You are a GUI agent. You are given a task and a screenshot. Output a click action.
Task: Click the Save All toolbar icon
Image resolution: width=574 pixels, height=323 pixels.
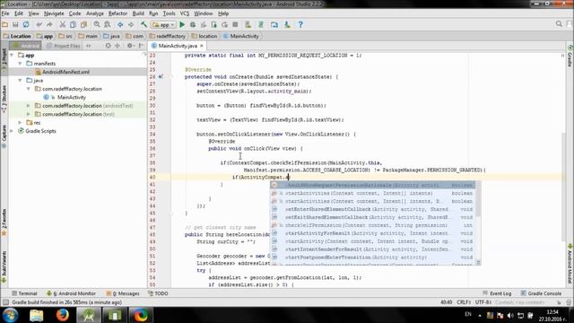click(15, 24)
